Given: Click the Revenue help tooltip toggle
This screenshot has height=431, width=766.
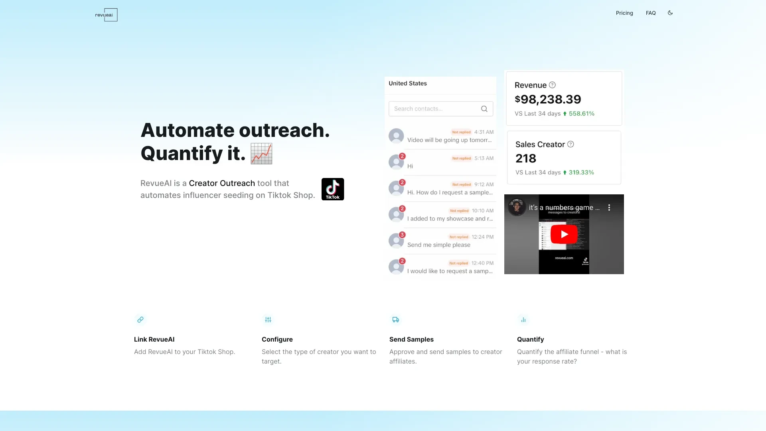Looking at the screenshot, I should point(553,85).
